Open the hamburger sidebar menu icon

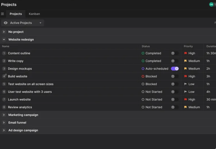[2, 14]
